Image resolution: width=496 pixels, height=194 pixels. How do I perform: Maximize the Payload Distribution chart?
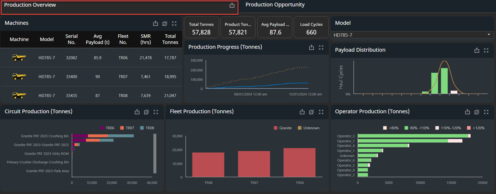pos(486,50)
